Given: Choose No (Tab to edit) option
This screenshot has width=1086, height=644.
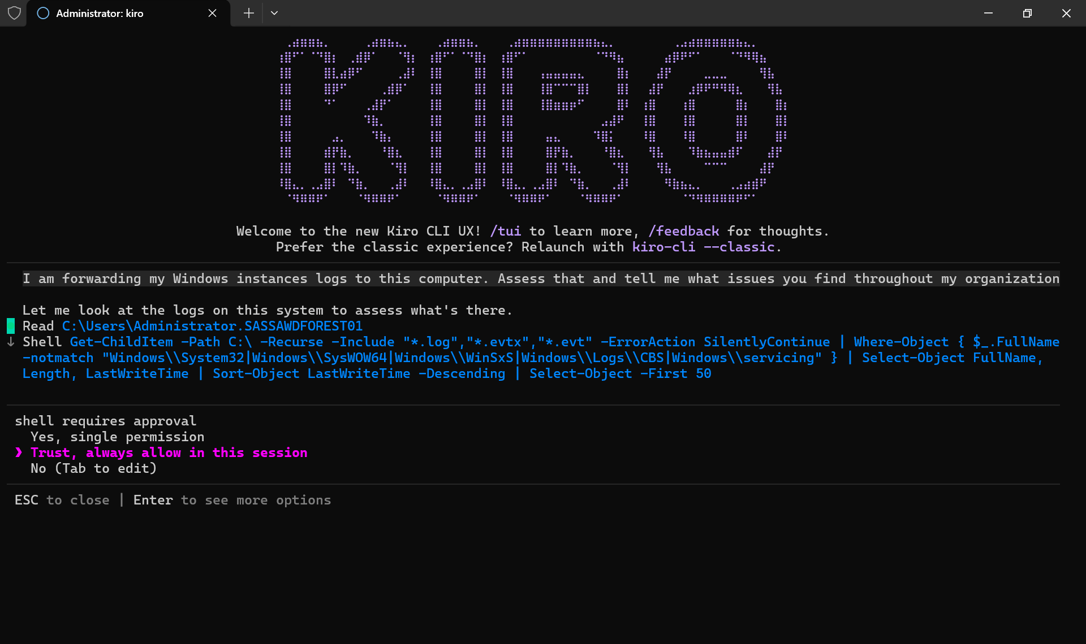Looking at the screenshot, I should click(93, 468).
